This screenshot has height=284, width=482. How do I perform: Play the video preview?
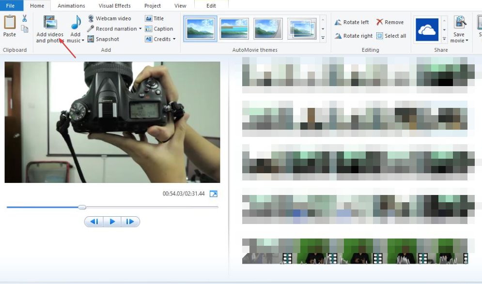[x=112, y=222]
